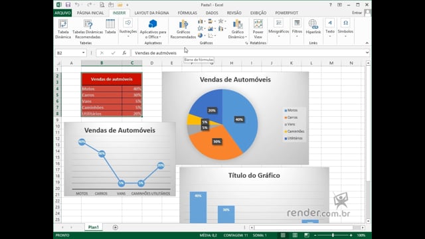
Task: Open Aplicativos para o Office
Action: [x=153, y=29]
